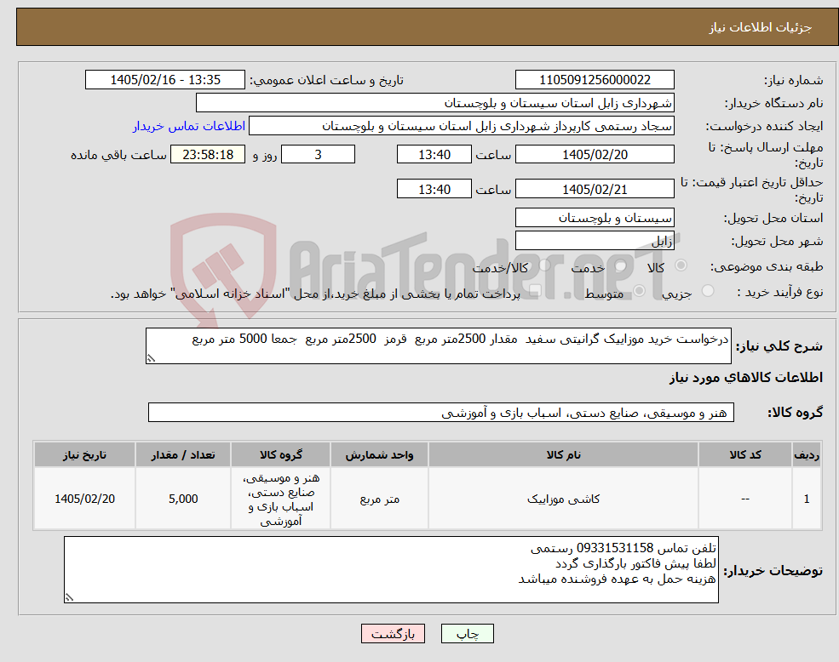Screen dimensions: 839x662
Task: Click the price validity time 13:40 field
Action: [x=434, y=189]
